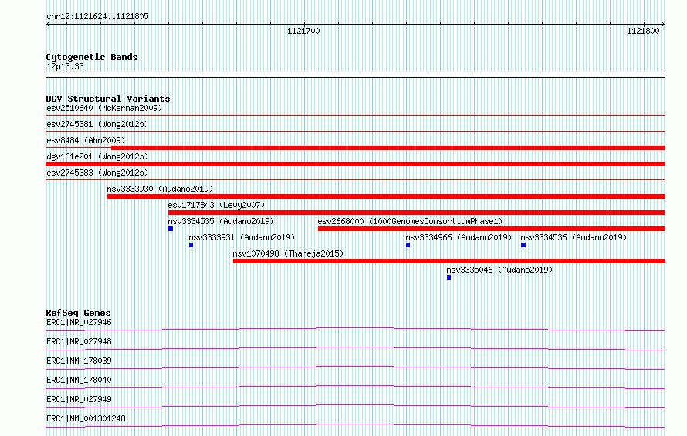Click the nsv3335046 blue variant marker
The image size is (687, 436).
(448, 277)
